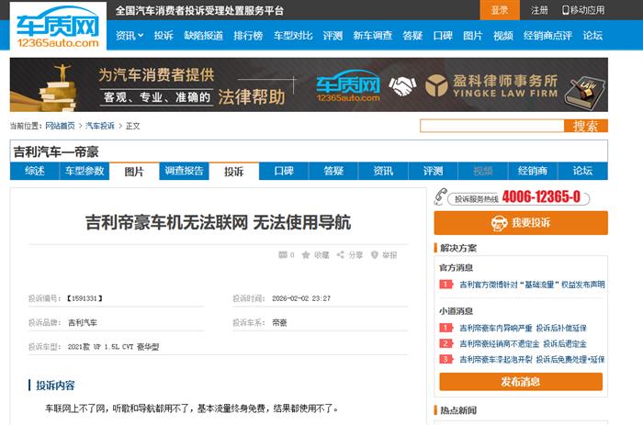Open the 调查报告 tab
The image size is (643, 425).
tap(184, 171)
